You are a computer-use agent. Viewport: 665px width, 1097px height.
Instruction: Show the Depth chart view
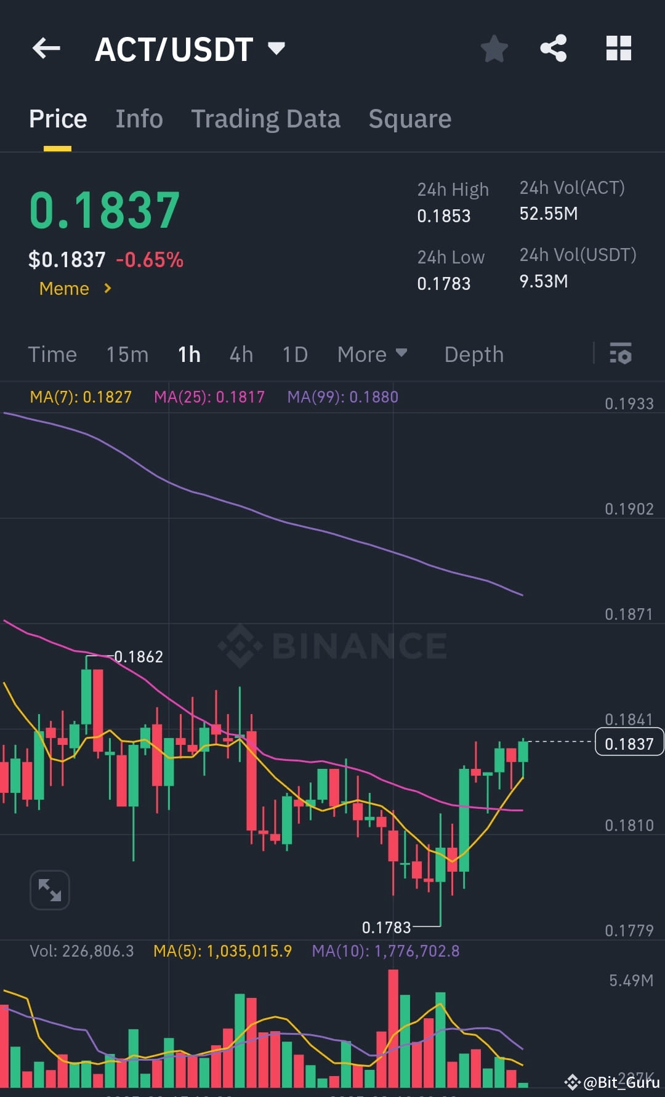tap(474, 354)
